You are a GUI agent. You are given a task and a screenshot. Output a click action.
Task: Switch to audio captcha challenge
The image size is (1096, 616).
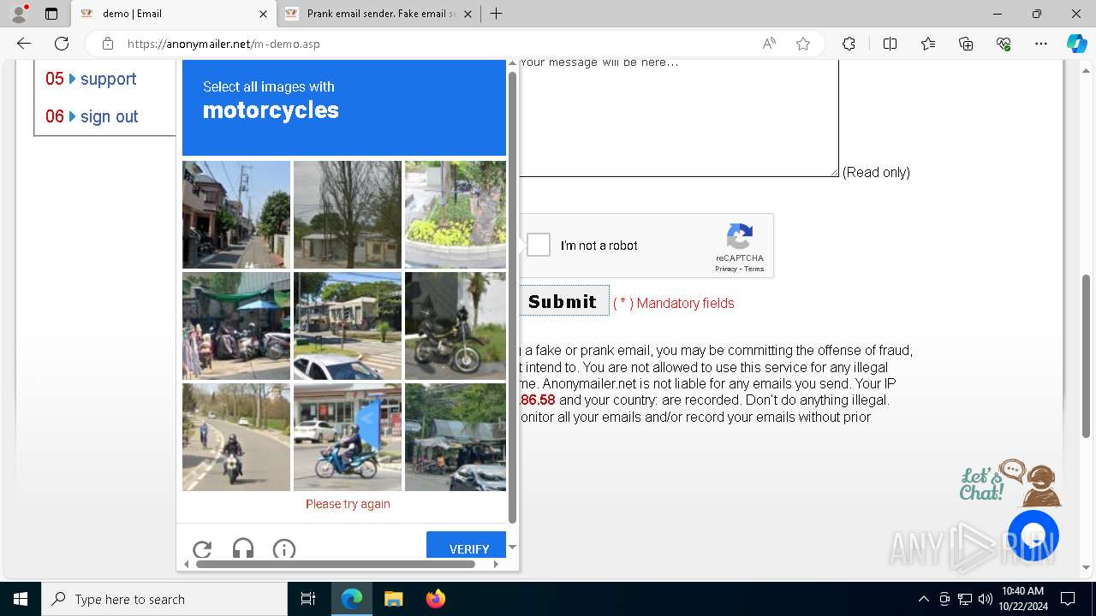coord(243,549)
